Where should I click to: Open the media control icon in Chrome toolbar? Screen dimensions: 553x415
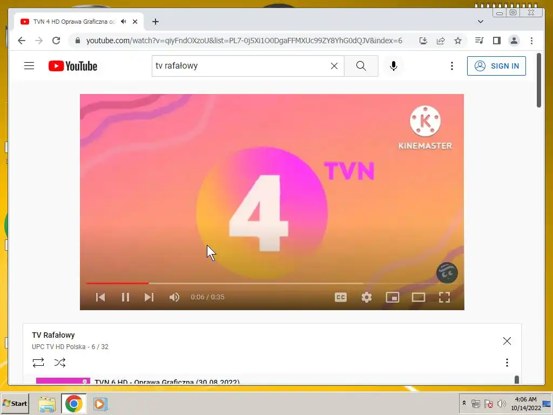click(x=479, y=41)
